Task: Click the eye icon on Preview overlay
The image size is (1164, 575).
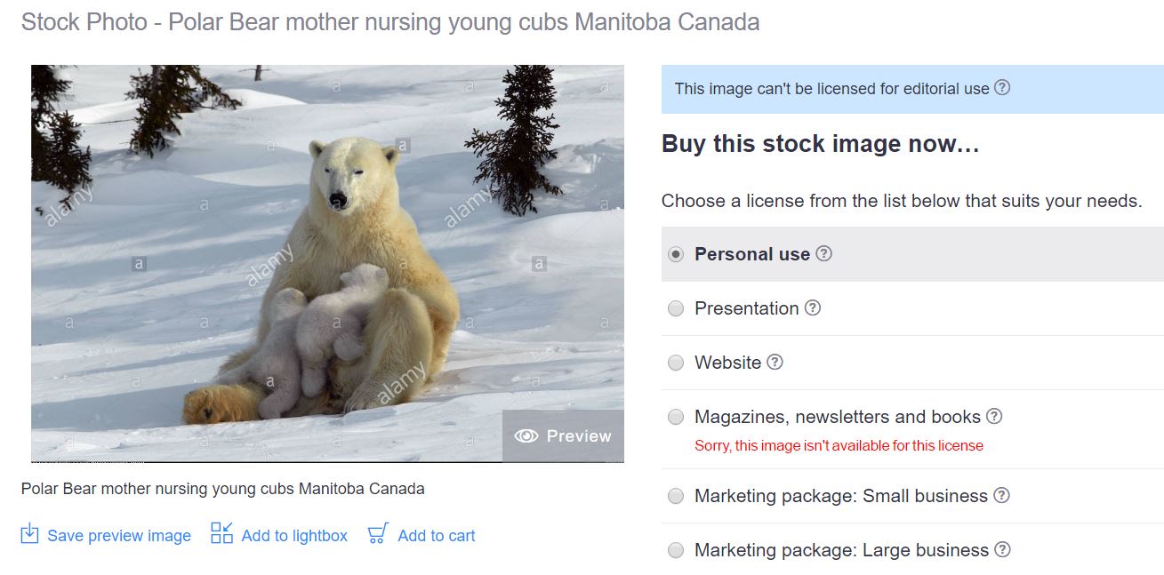Action: coord(526,436)
